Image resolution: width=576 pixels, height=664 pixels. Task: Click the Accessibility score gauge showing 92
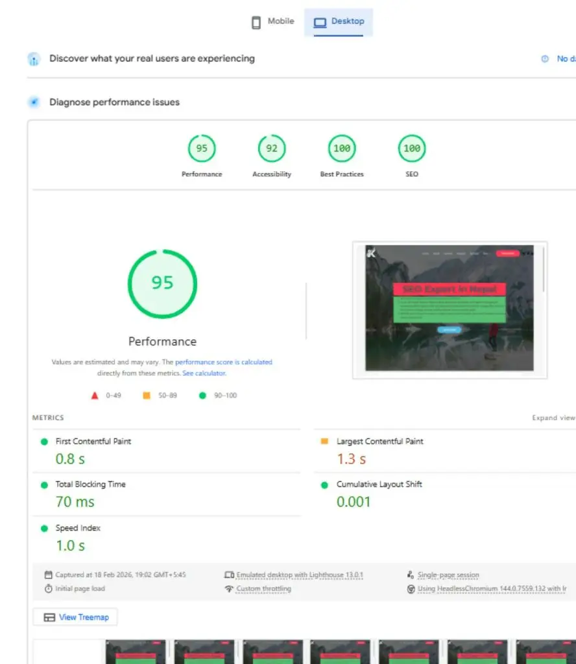coord(271,148)
